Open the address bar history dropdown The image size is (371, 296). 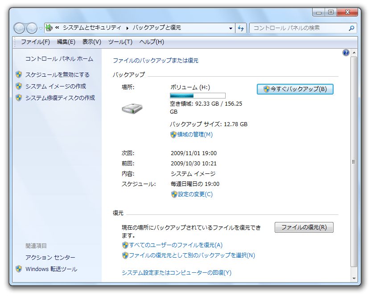(231, 28)
